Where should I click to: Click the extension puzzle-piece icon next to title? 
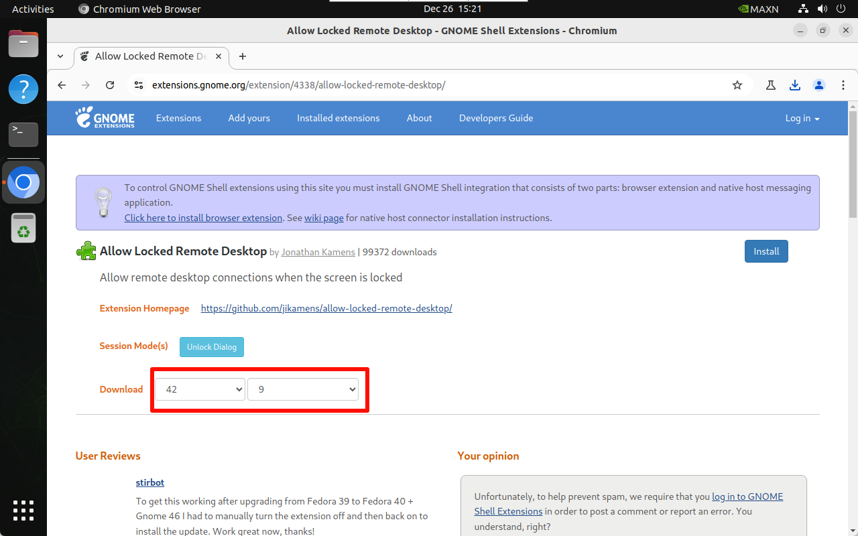coord(86,251)
